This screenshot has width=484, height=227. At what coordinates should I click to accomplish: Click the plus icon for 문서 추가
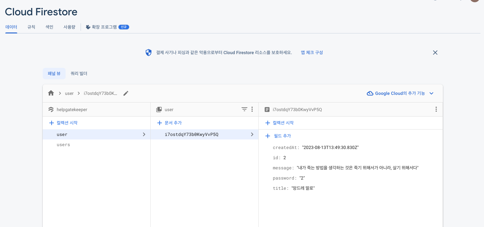tap(160, 123)
